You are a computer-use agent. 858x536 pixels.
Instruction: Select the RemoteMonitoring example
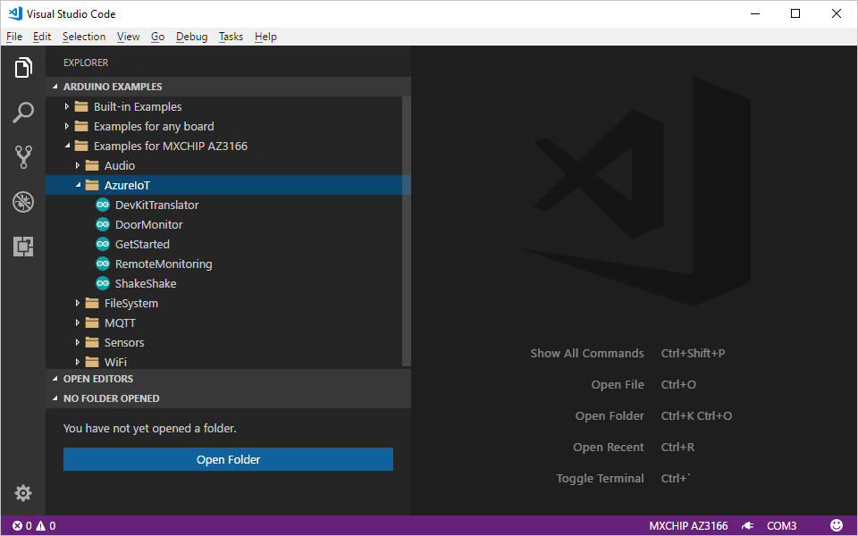click(228, 264)
